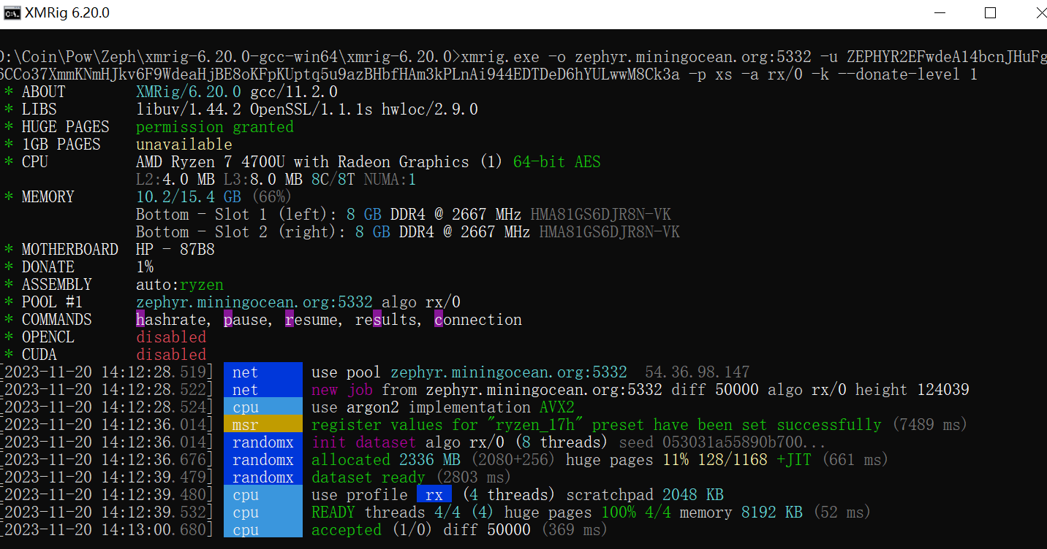Screen dimensions: 1047x549
Task: Click the 'randomx' tag on init dataset line
Action: coord(263,442)
